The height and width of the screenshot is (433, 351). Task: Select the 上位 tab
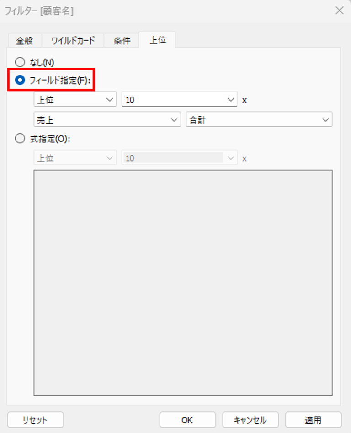(157, 40)
